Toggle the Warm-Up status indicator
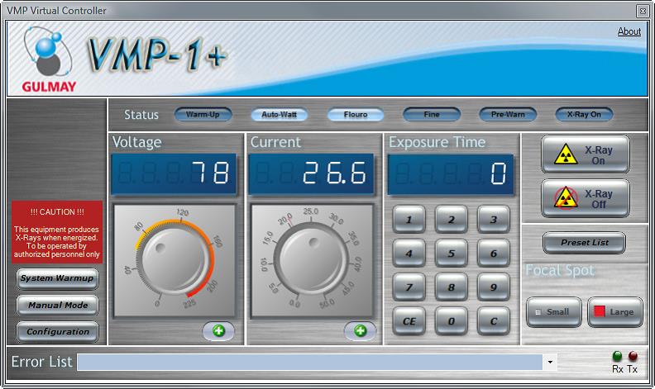Screen dimensions: 655x389 (x=203, y=114)
